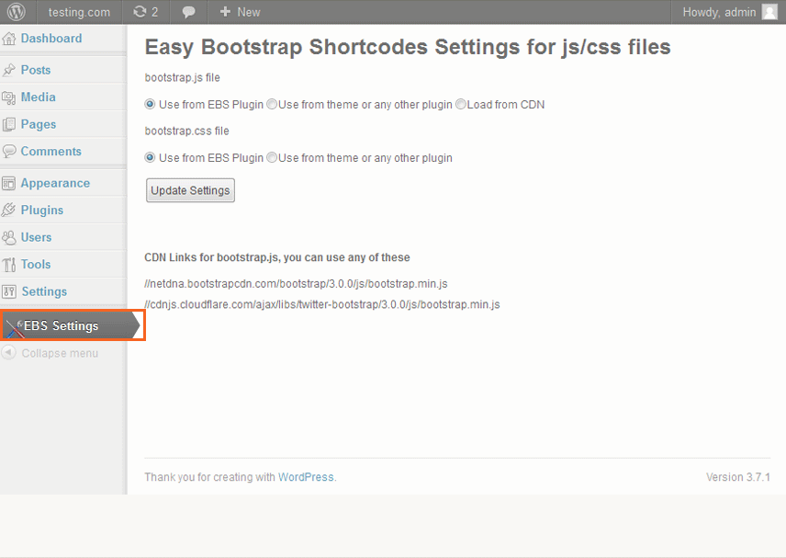Screen dimensions: 786x558
Task: Click the Dashboard house icon
Action: [x=9, y=39]
